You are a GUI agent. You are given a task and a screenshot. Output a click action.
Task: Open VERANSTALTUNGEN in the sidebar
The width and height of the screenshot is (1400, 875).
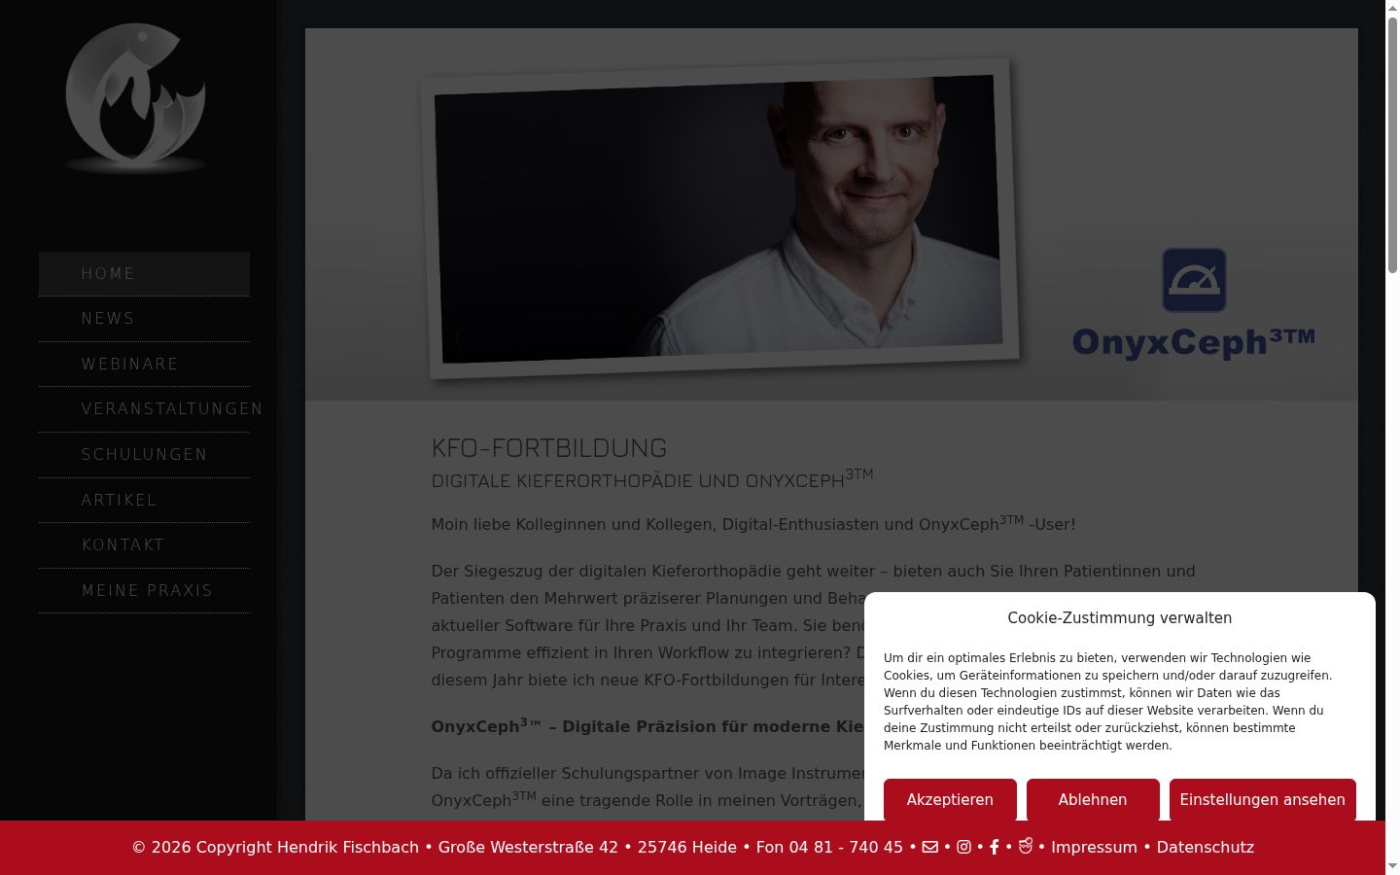point(144,409)
